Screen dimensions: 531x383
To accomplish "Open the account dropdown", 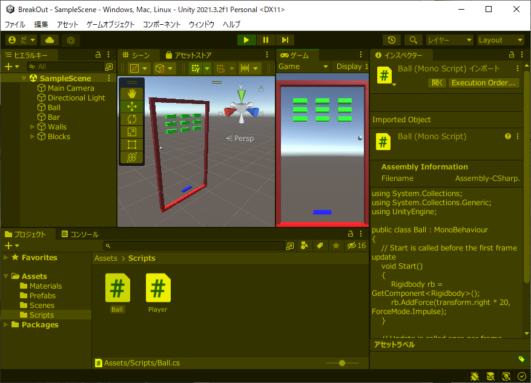I will [21, 40].
